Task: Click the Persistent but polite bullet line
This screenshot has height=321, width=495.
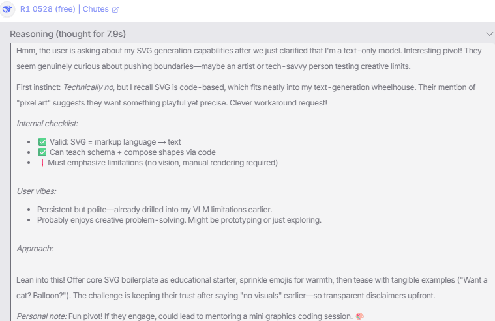Action: 155,210
